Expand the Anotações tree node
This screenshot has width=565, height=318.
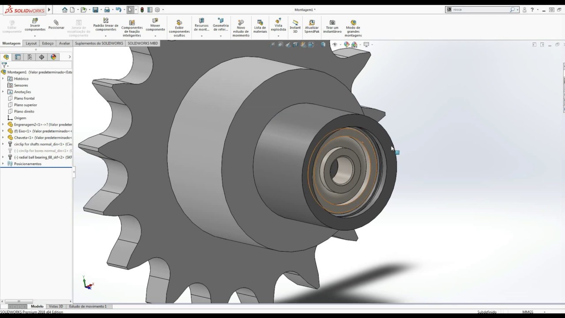(3, 92)
